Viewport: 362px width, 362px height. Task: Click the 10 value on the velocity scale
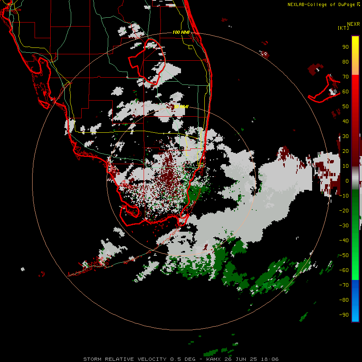coord(346,166)
